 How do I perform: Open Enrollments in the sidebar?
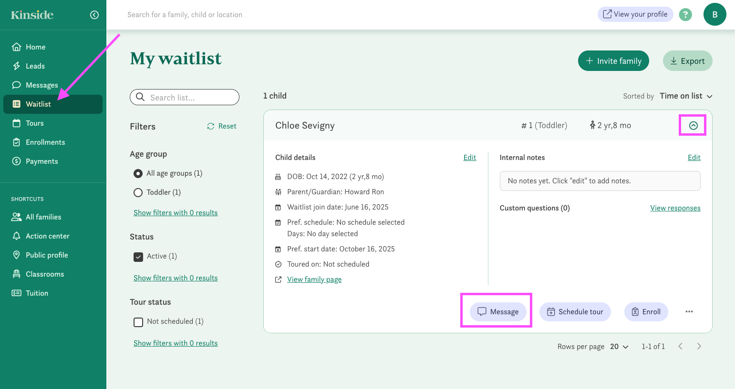coord(45,142)
